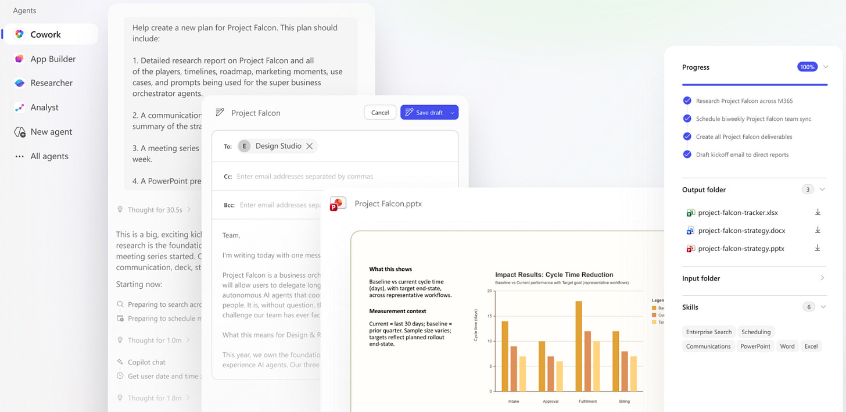Toggle 'Schedule biweekly Project Falcon team sync' check

click(687, 119)
